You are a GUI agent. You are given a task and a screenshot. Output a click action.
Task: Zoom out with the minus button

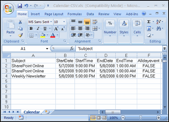(123, 118)
